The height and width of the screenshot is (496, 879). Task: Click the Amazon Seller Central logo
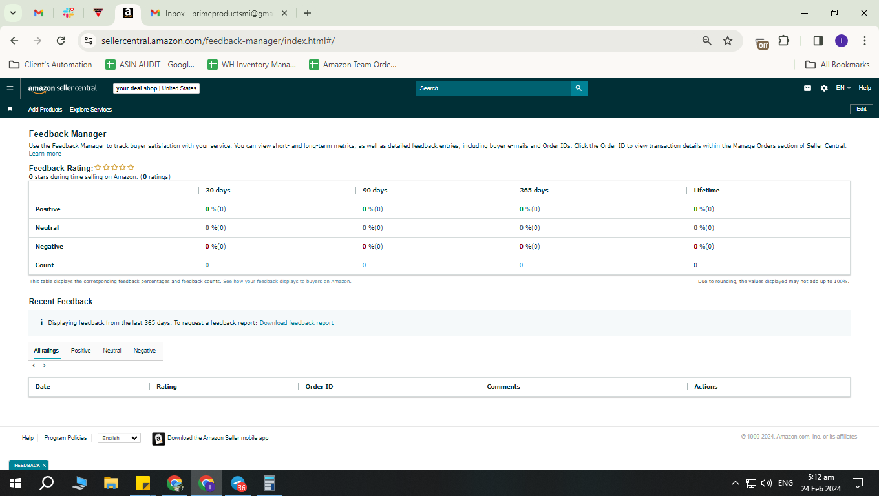click(x=63, y=88)
